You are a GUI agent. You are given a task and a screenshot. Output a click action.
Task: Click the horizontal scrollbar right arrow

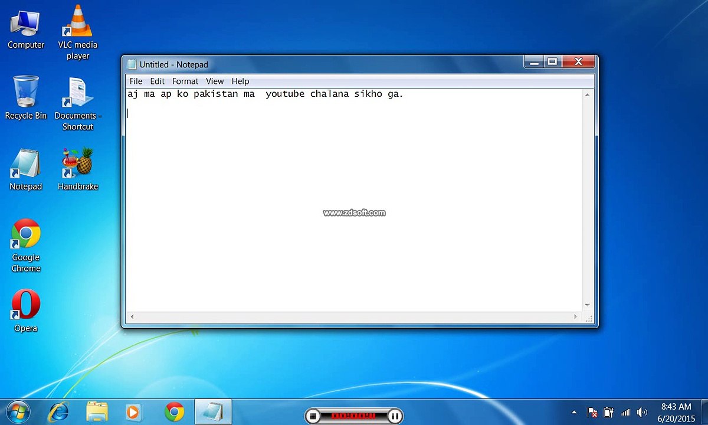pos(576,317)
